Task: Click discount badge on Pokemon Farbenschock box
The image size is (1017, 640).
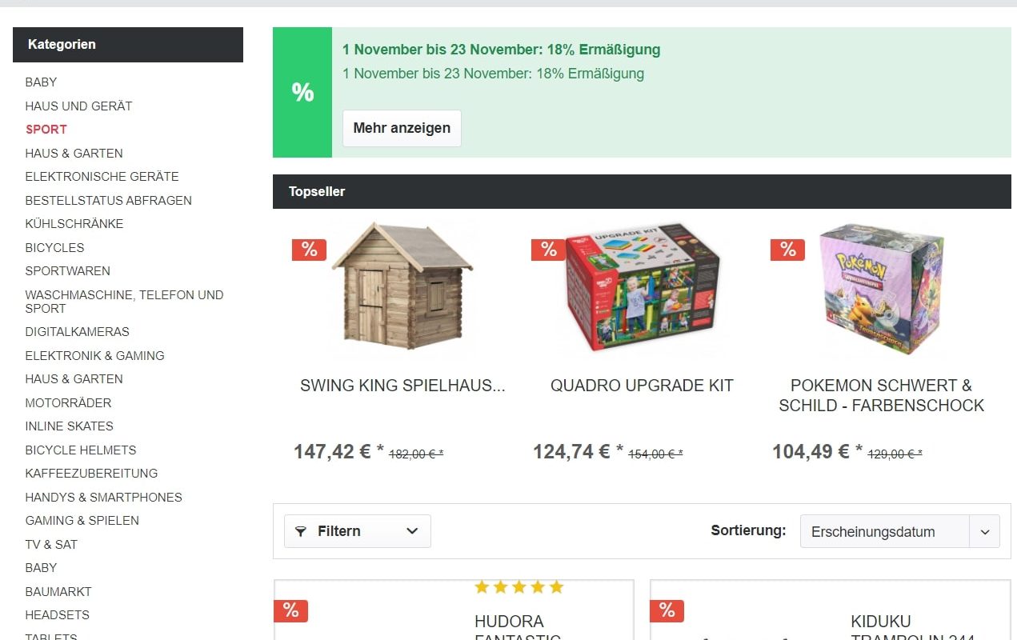Action: [x=787, y=250]
